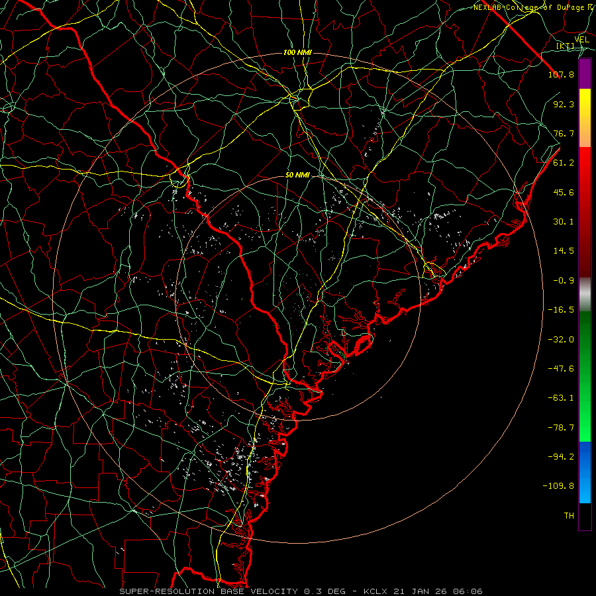The height and width of the screenshot is (596, 596).
Task: Click the "-109.8" legend value
Action: click(x=558, y=486)
